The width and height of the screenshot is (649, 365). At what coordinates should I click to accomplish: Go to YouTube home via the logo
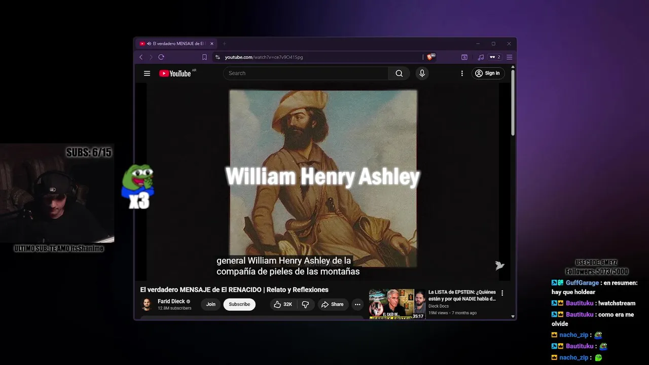point(175,74)
